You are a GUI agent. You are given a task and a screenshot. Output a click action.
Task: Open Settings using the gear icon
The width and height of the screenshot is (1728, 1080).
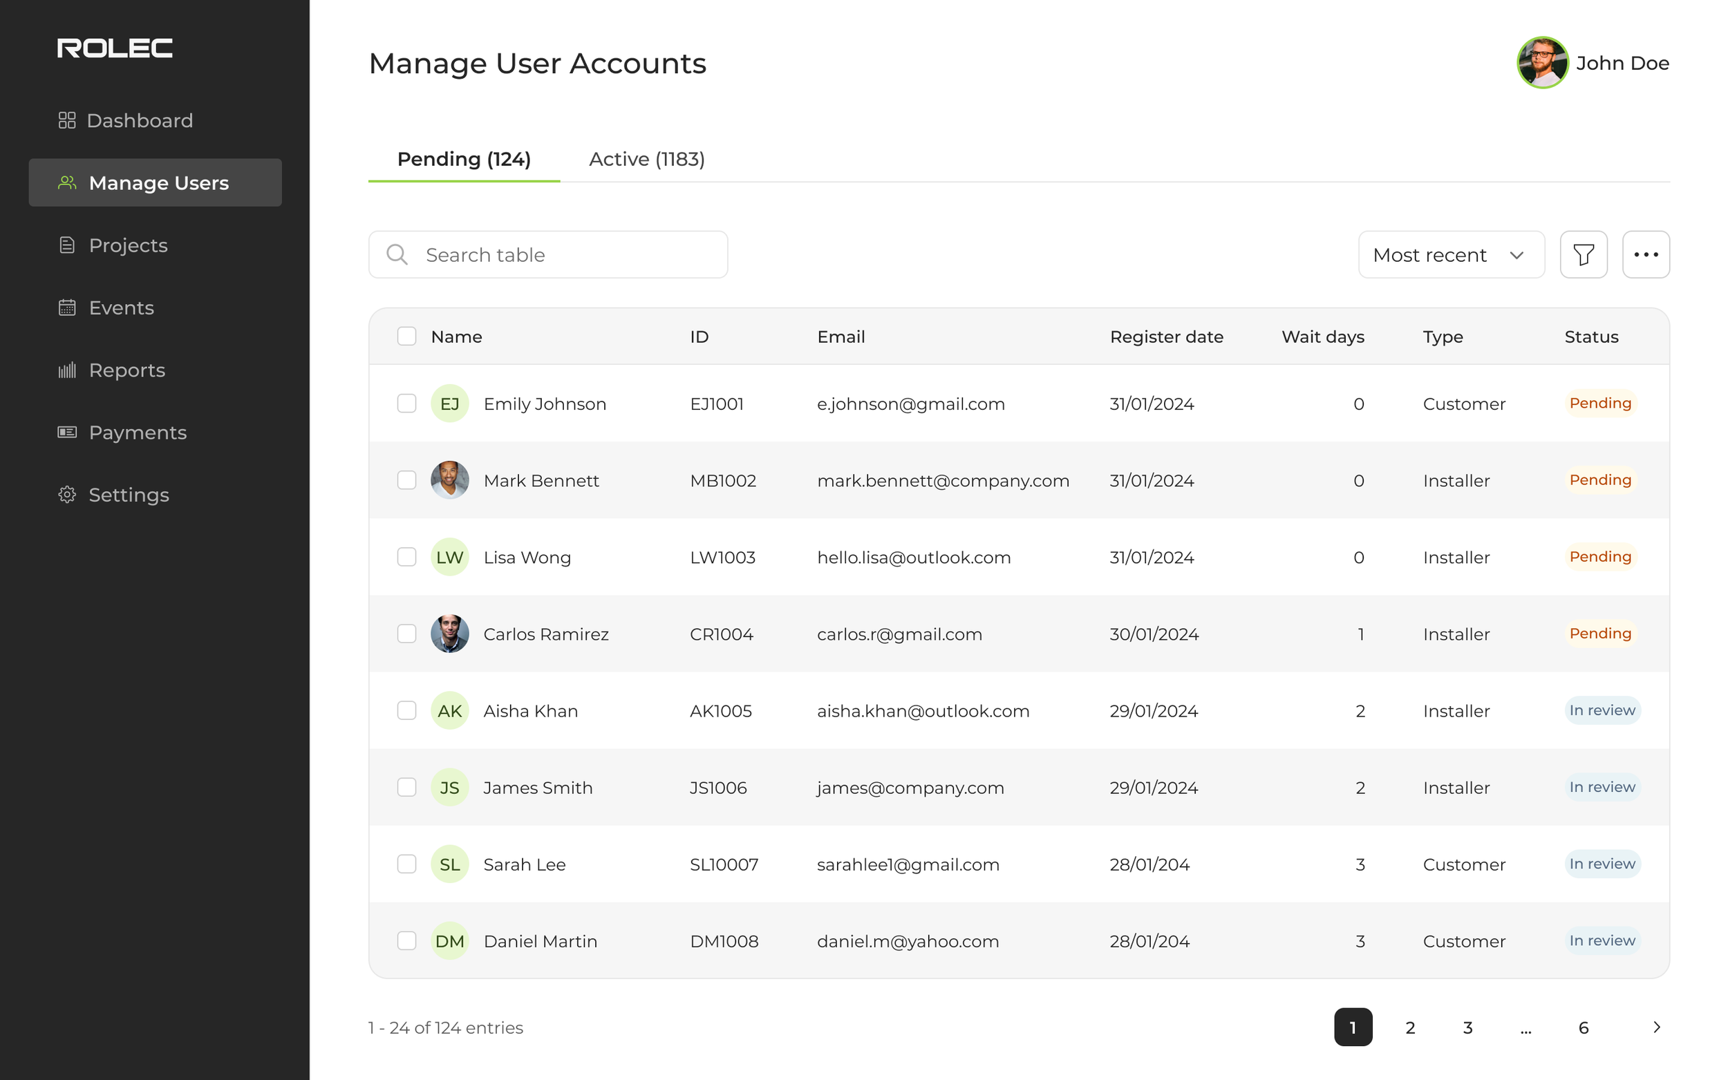click(67, 494)
